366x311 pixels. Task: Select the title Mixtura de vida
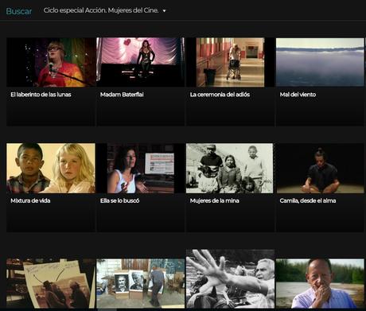(30, 200)
